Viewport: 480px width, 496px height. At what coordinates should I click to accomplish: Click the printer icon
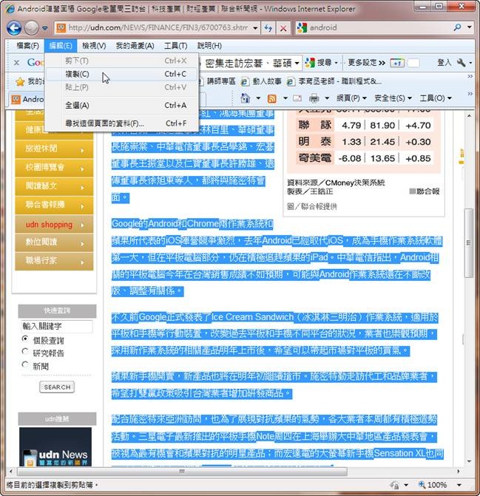click(x=314, y=98)
